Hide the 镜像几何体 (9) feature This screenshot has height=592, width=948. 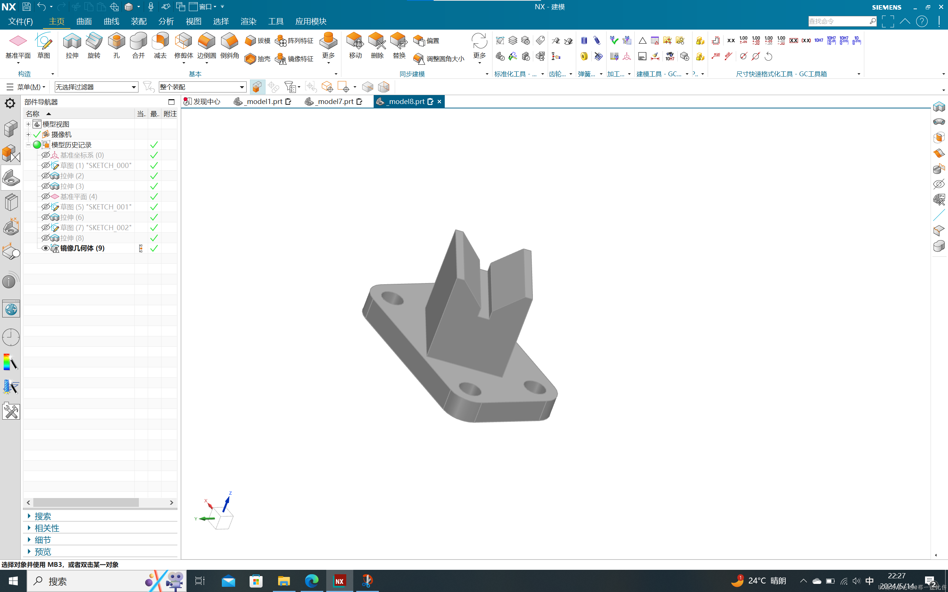(x=46, y=248)
